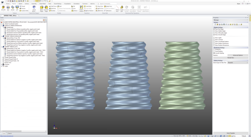The height and width of the screenshot is (137, 251).
Task: Open the Sheet Metal ribbon tab
Action: point(42,4)
